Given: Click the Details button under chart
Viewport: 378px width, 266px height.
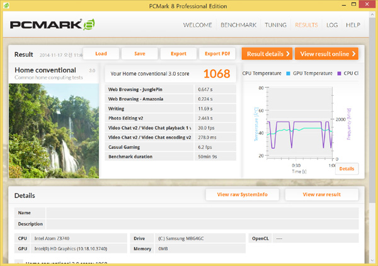Looking at the screenshot, I should (x=346, y=169).
